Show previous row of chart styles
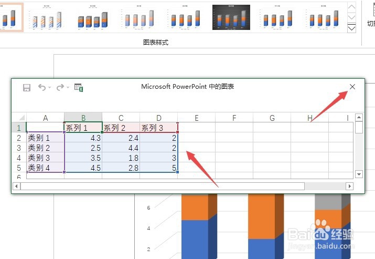Screen dimensions: 375x259 coord(351,7)
